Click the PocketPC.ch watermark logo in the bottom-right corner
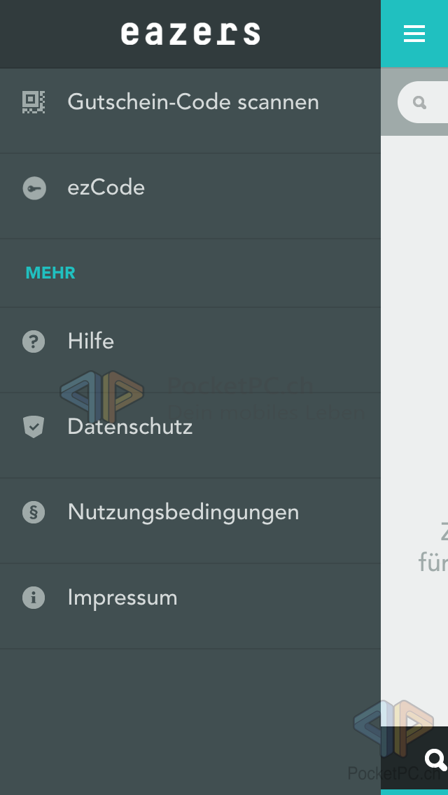Screen dimensions: 448x795 coord(392,735)
